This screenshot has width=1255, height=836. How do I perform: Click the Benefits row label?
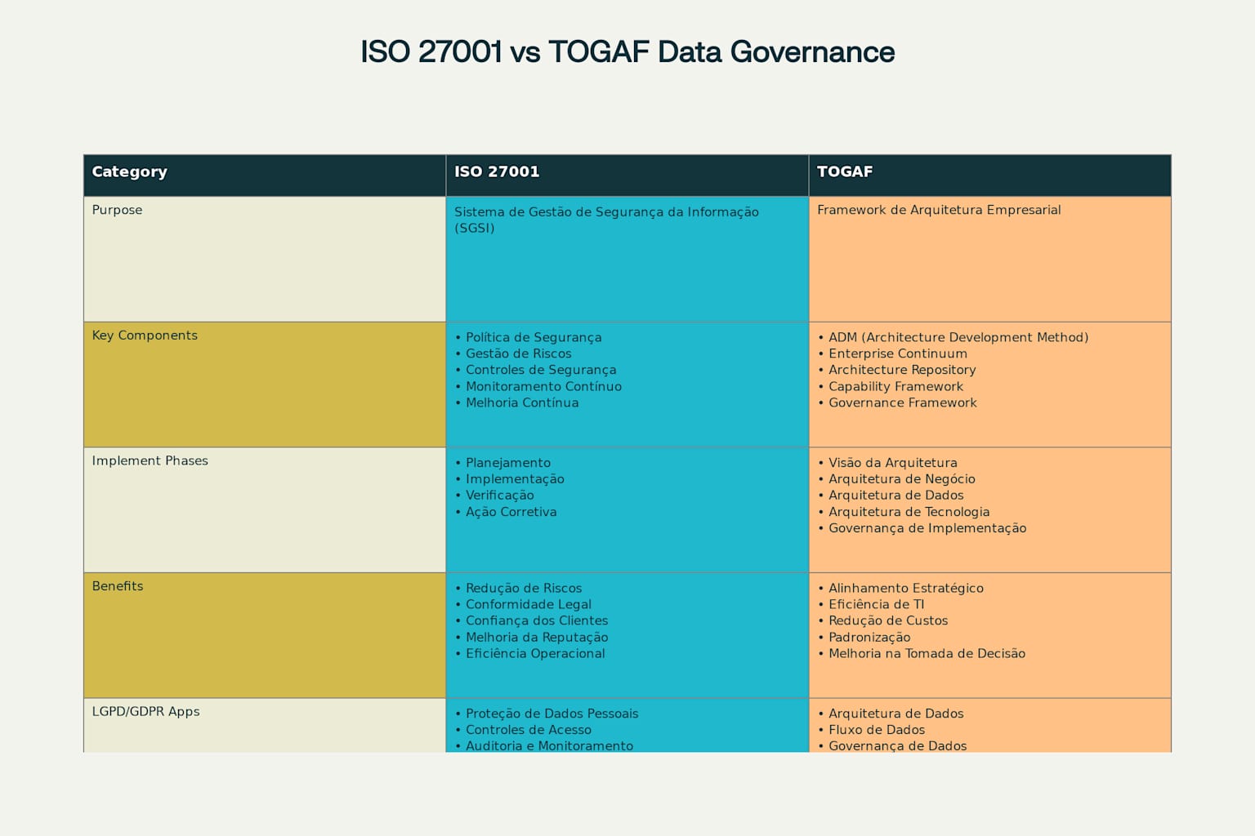pyautogui.click(x=118, y=586)
